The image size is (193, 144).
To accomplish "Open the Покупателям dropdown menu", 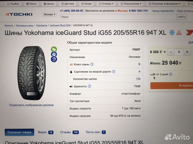I will [x=131, y=4].
